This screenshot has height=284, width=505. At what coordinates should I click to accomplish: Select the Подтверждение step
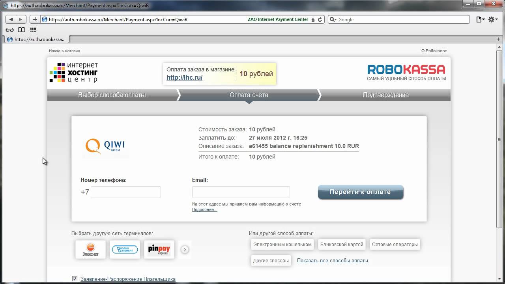(385, 95)
